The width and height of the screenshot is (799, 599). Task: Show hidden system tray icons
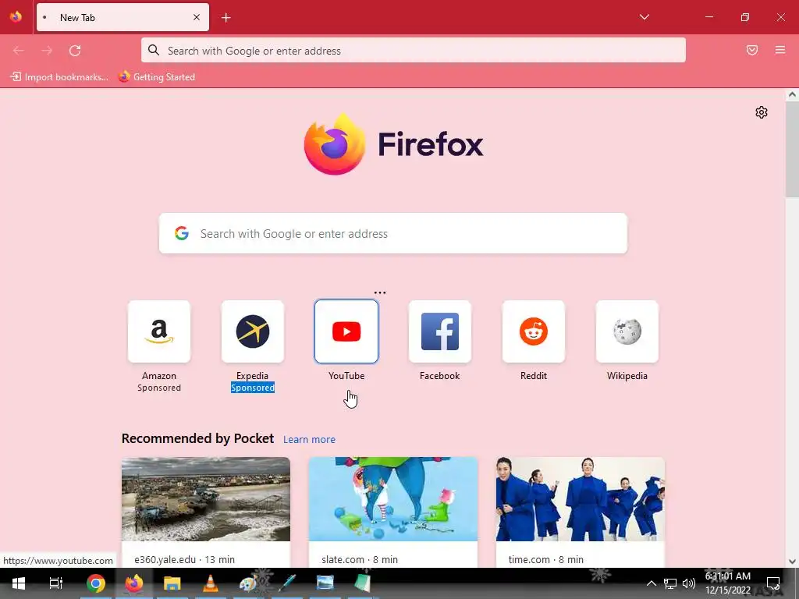tap(652, 583)
